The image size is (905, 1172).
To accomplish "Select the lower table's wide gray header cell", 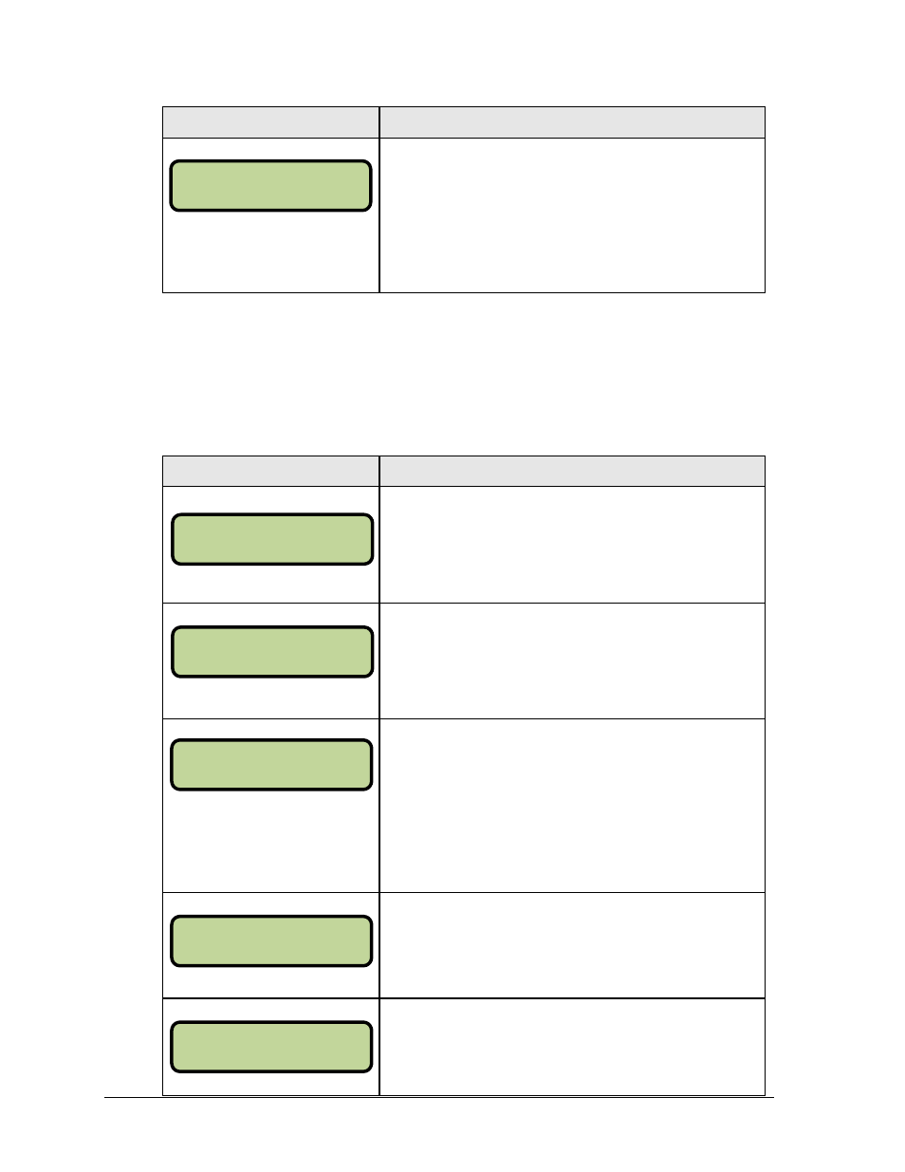I will pos(572,472).
